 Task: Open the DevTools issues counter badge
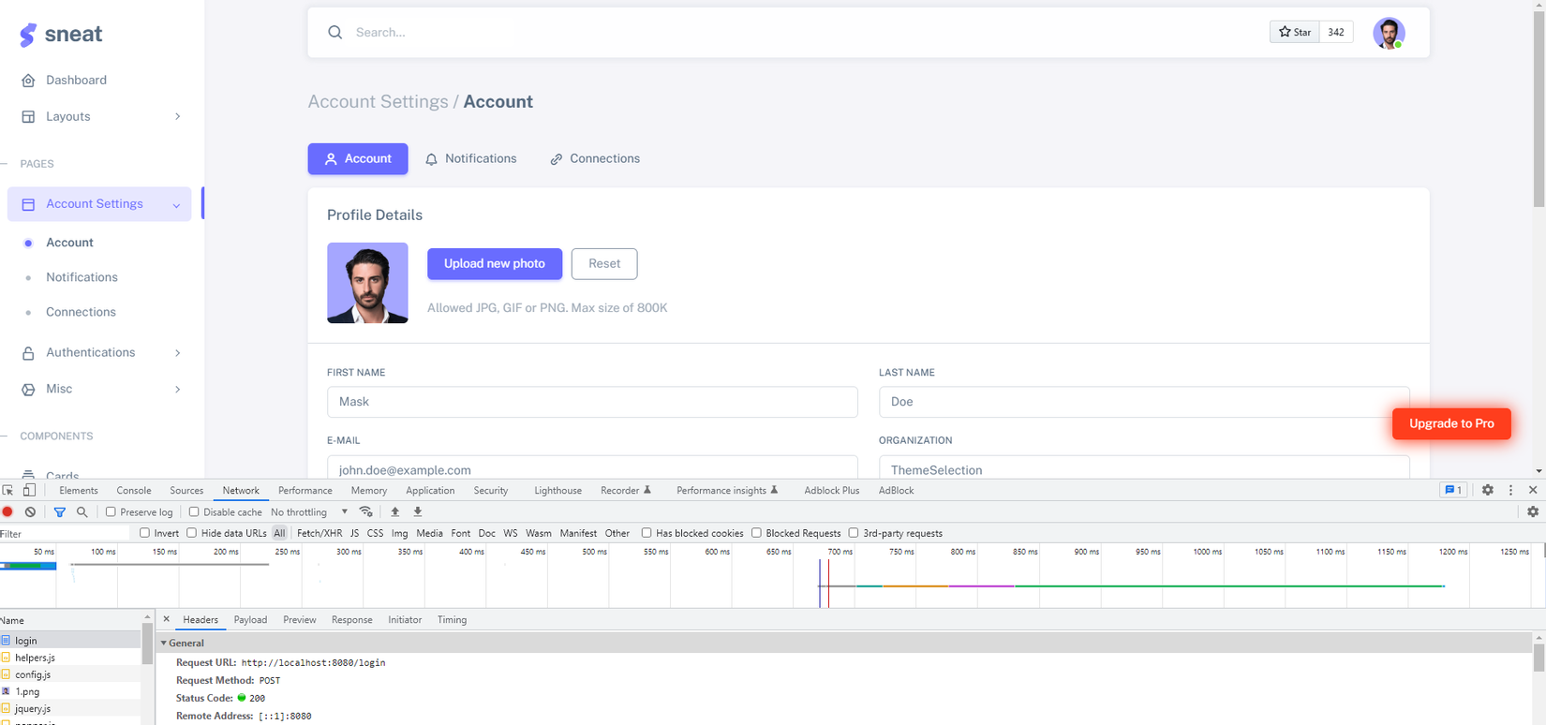click(1453, 490)
